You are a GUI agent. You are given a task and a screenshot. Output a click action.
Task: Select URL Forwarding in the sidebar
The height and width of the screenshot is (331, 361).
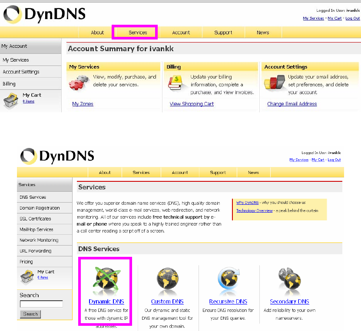click(x=44, y=251)
